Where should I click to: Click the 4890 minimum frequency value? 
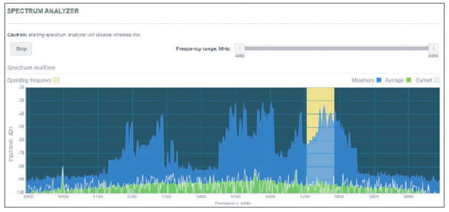tap(239, 56)
